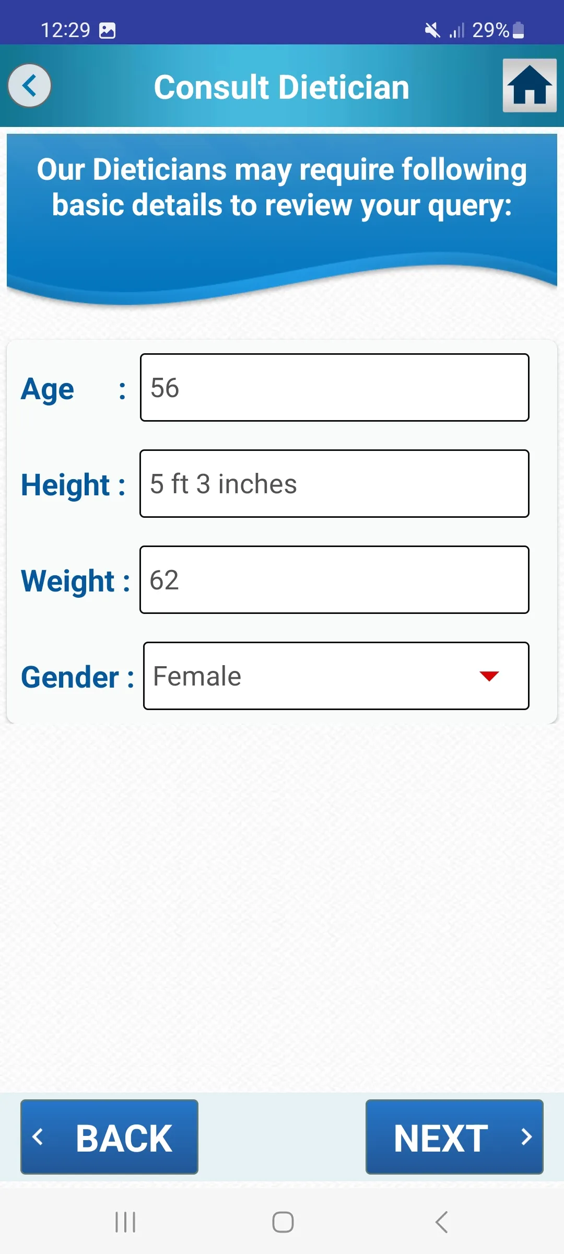Tap the Android back navigation chevron

tap(441, 1222)
